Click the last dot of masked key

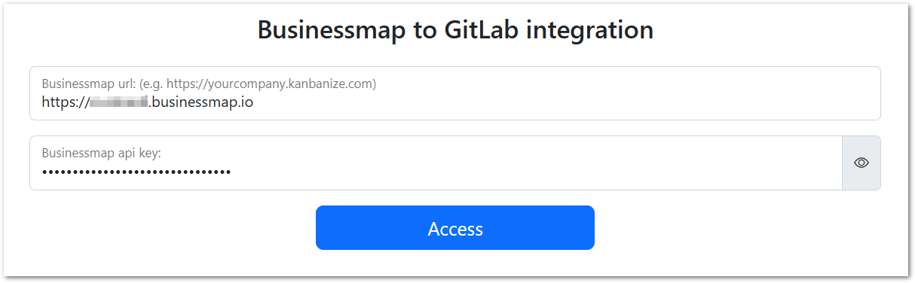(x=228, y=172)
